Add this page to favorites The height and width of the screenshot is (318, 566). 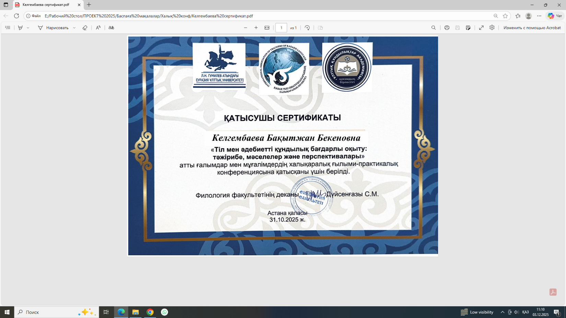pyautogui.click(x=505, y=16)
